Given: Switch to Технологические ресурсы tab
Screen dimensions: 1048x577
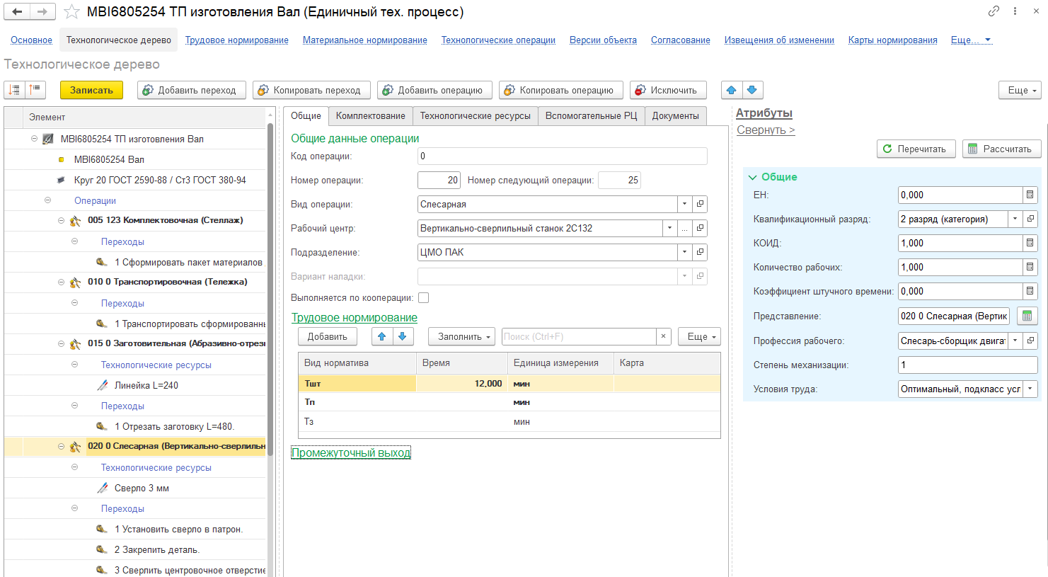Looking at the screenshot, I should [475, 116].
